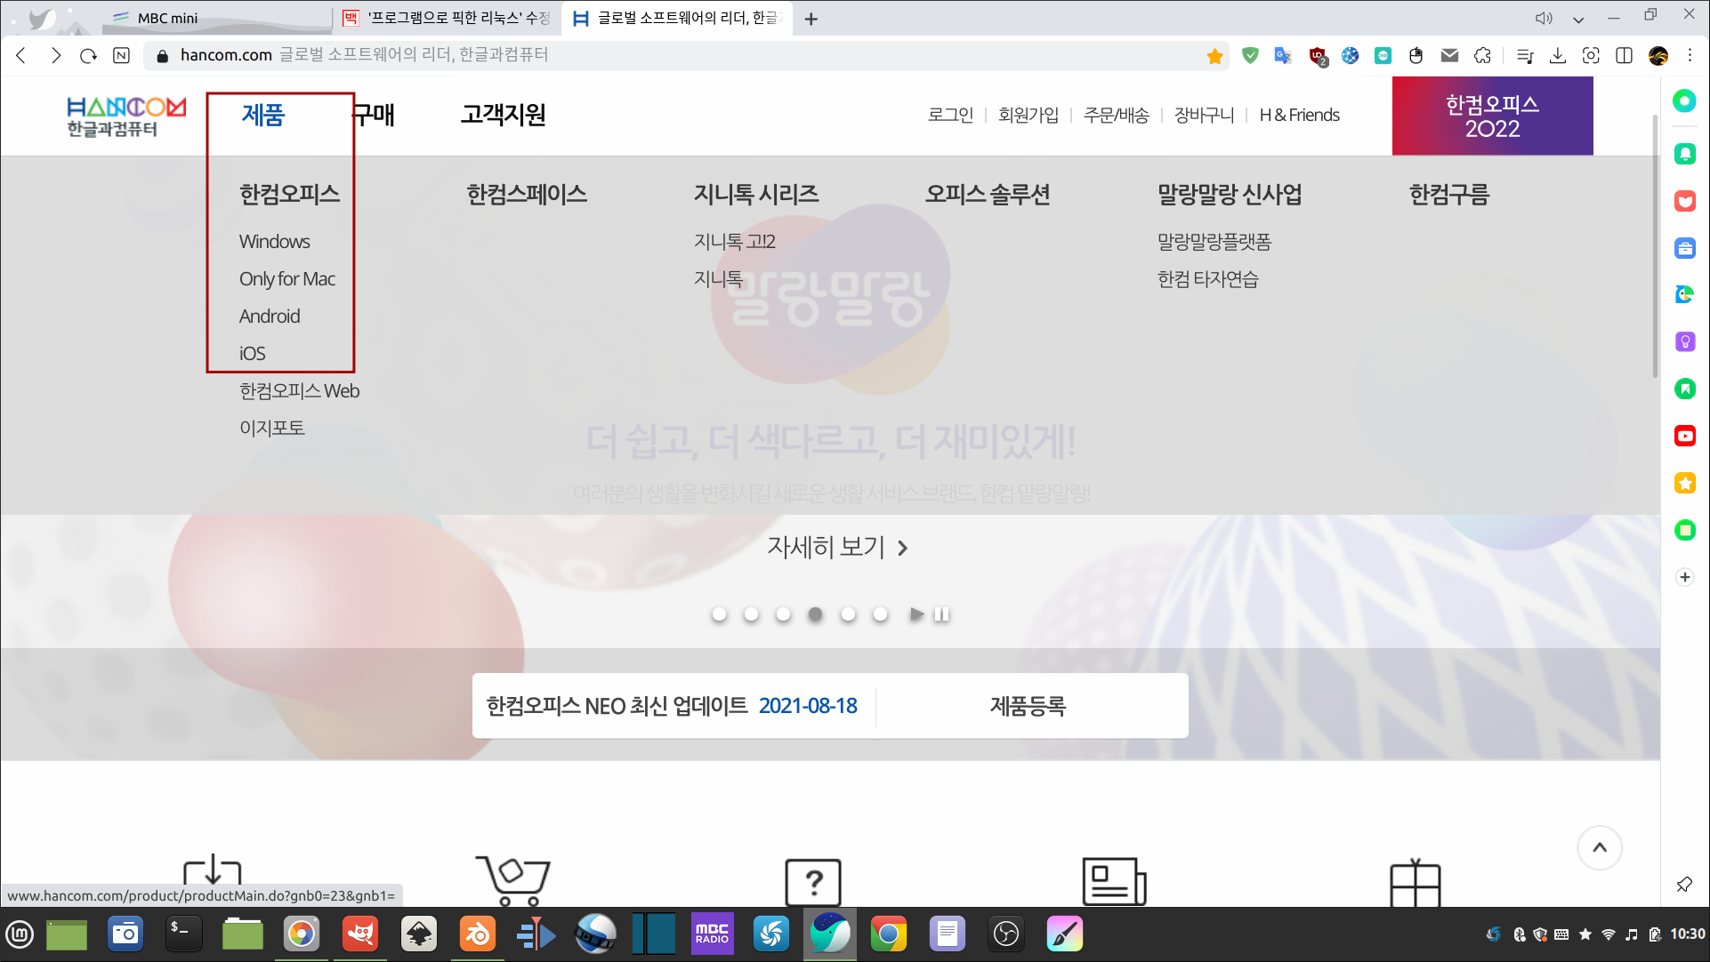
Task: Open the 이지포토 link
Action: tap(272, 429)
